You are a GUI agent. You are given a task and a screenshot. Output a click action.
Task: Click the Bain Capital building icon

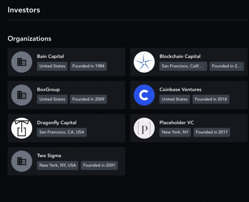22,62
